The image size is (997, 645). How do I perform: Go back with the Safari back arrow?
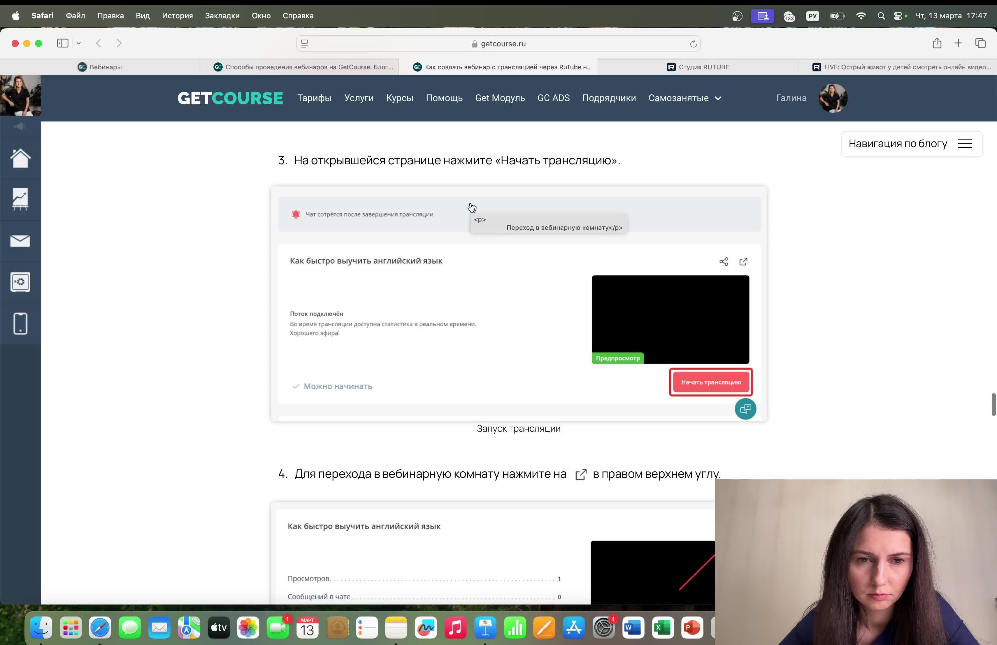pos(99,43)
